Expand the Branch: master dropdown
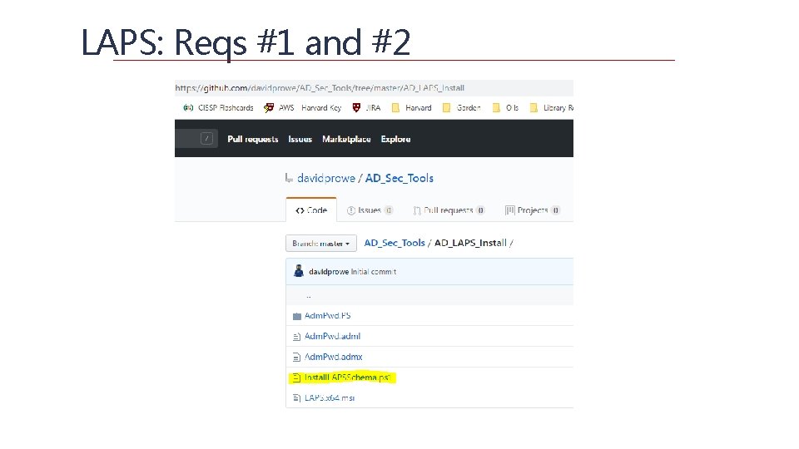 pos(321,244)
